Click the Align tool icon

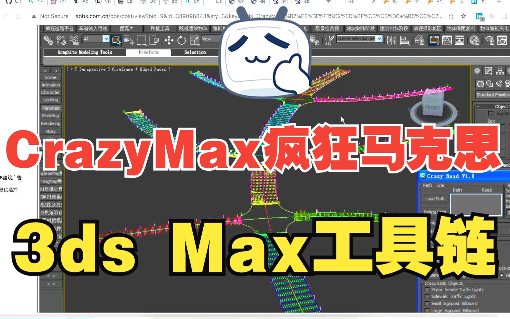tap(405, 40)
